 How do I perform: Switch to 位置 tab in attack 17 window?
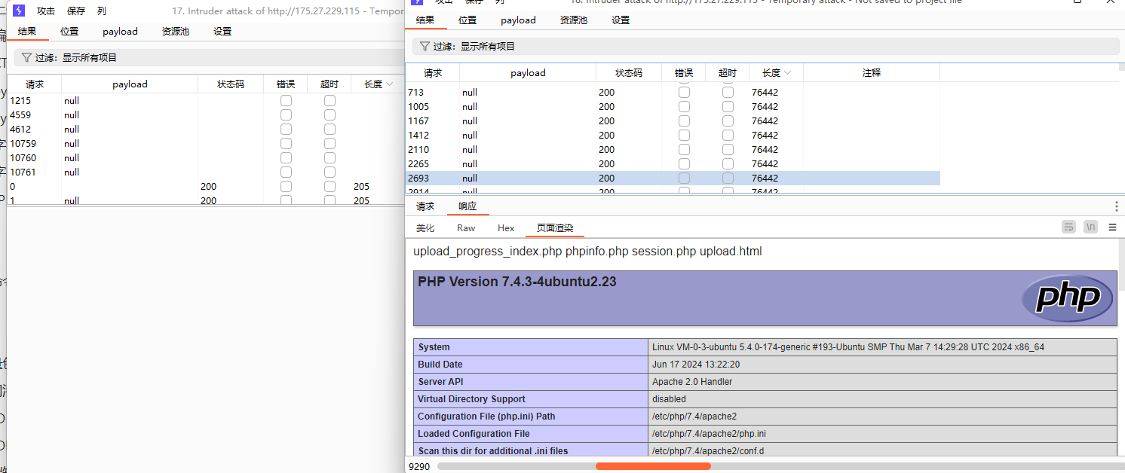[69, 32]
